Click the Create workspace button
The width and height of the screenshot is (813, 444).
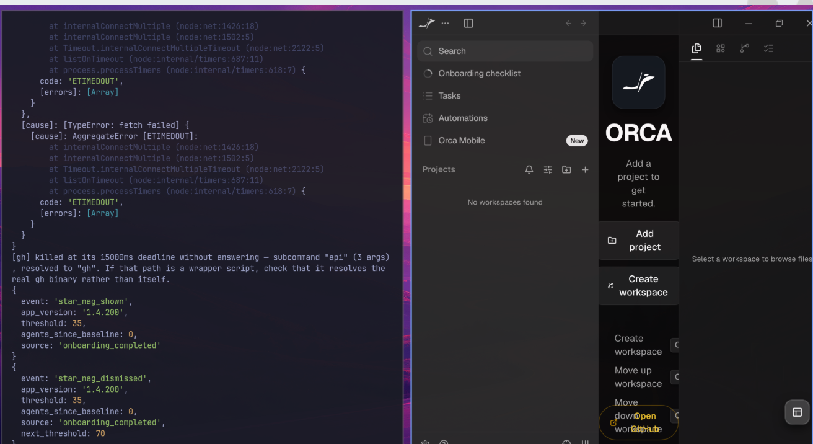638,285
